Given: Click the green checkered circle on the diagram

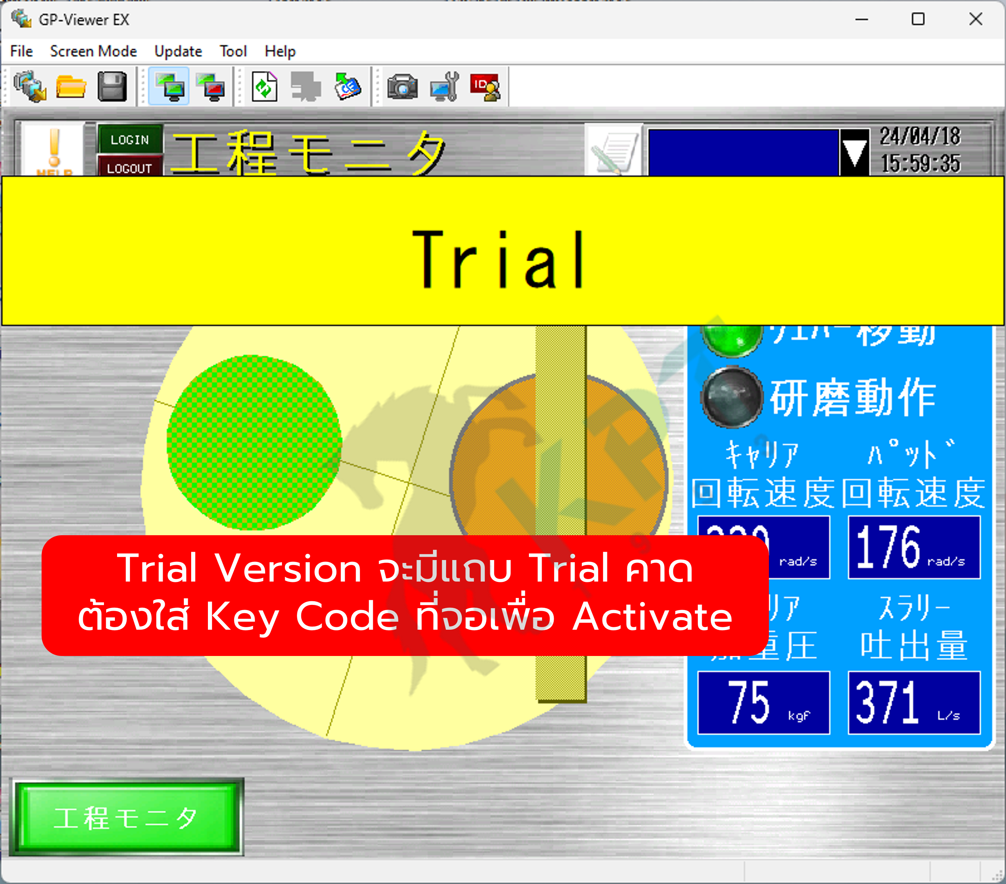Looking at the screenshot, I should (x=254, y=443).
